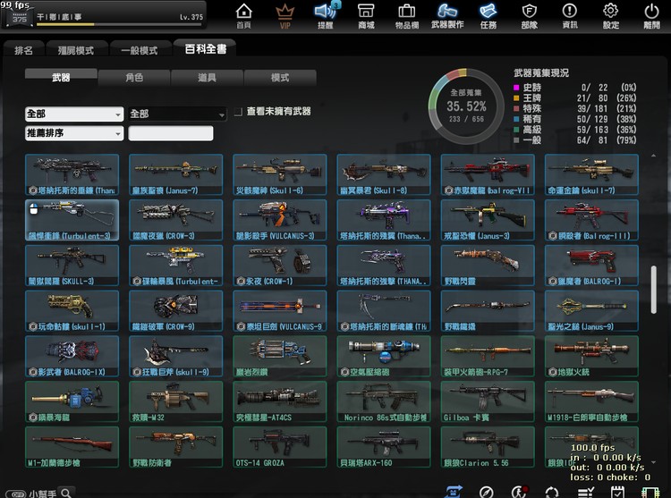Open the 提醒 notifications speaker icon
The height and width of the screenshot is (498, 671).
pos(326,16)
